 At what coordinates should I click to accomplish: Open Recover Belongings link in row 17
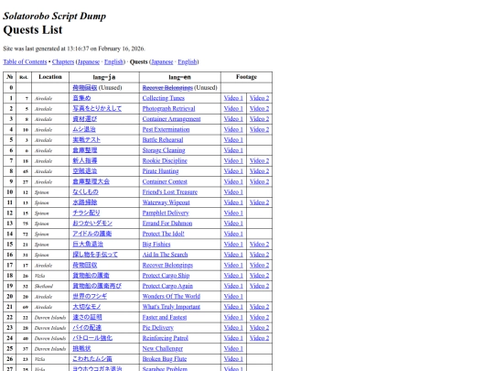point(167,265)
